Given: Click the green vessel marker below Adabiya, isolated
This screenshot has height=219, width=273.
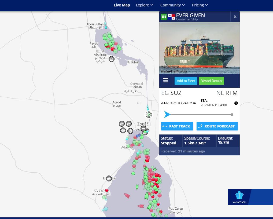Looking at the screenshot, I should (x=133, y=173).
